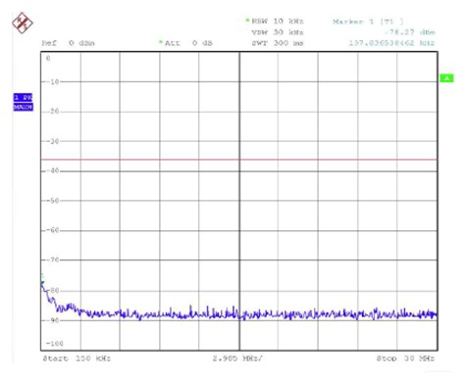Click the -90 axis label
This screenshot has height=379, width=468.
pyautogui.click(x=52, y=320)
